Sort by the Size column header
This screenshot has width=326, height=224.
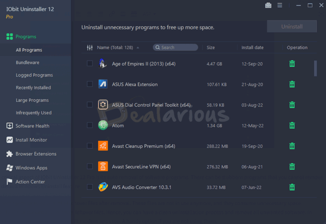pos(211,48)
